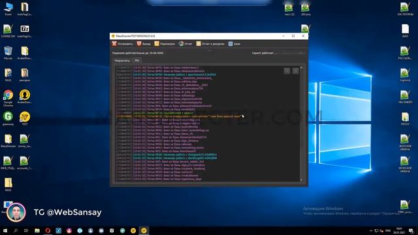Select the LOGINS file desktop icon
The width and height of the screenshot is (418, 235).
[8, 31]
